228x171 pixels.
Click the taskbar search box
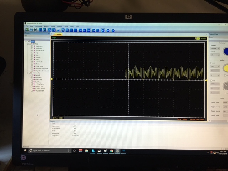tap(50, 150)
